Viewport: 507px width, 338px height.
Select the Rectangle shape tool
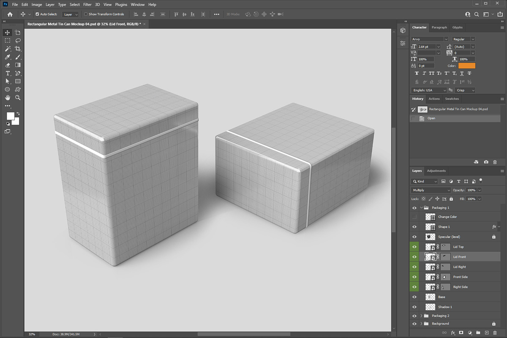click(18, 81)
